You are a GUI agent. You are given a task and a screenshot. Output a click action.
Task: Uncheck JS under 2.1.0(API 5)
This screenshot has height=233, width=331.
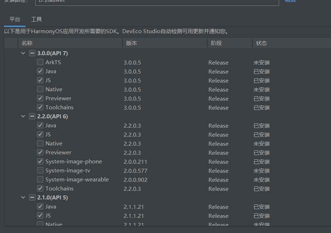tap(40, 215)
